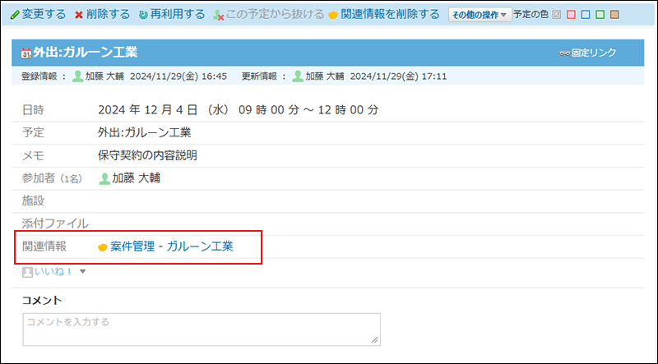Click the コメントを入力する comment field
Viewport: 658px width, 364px height.
click(202, 329)
